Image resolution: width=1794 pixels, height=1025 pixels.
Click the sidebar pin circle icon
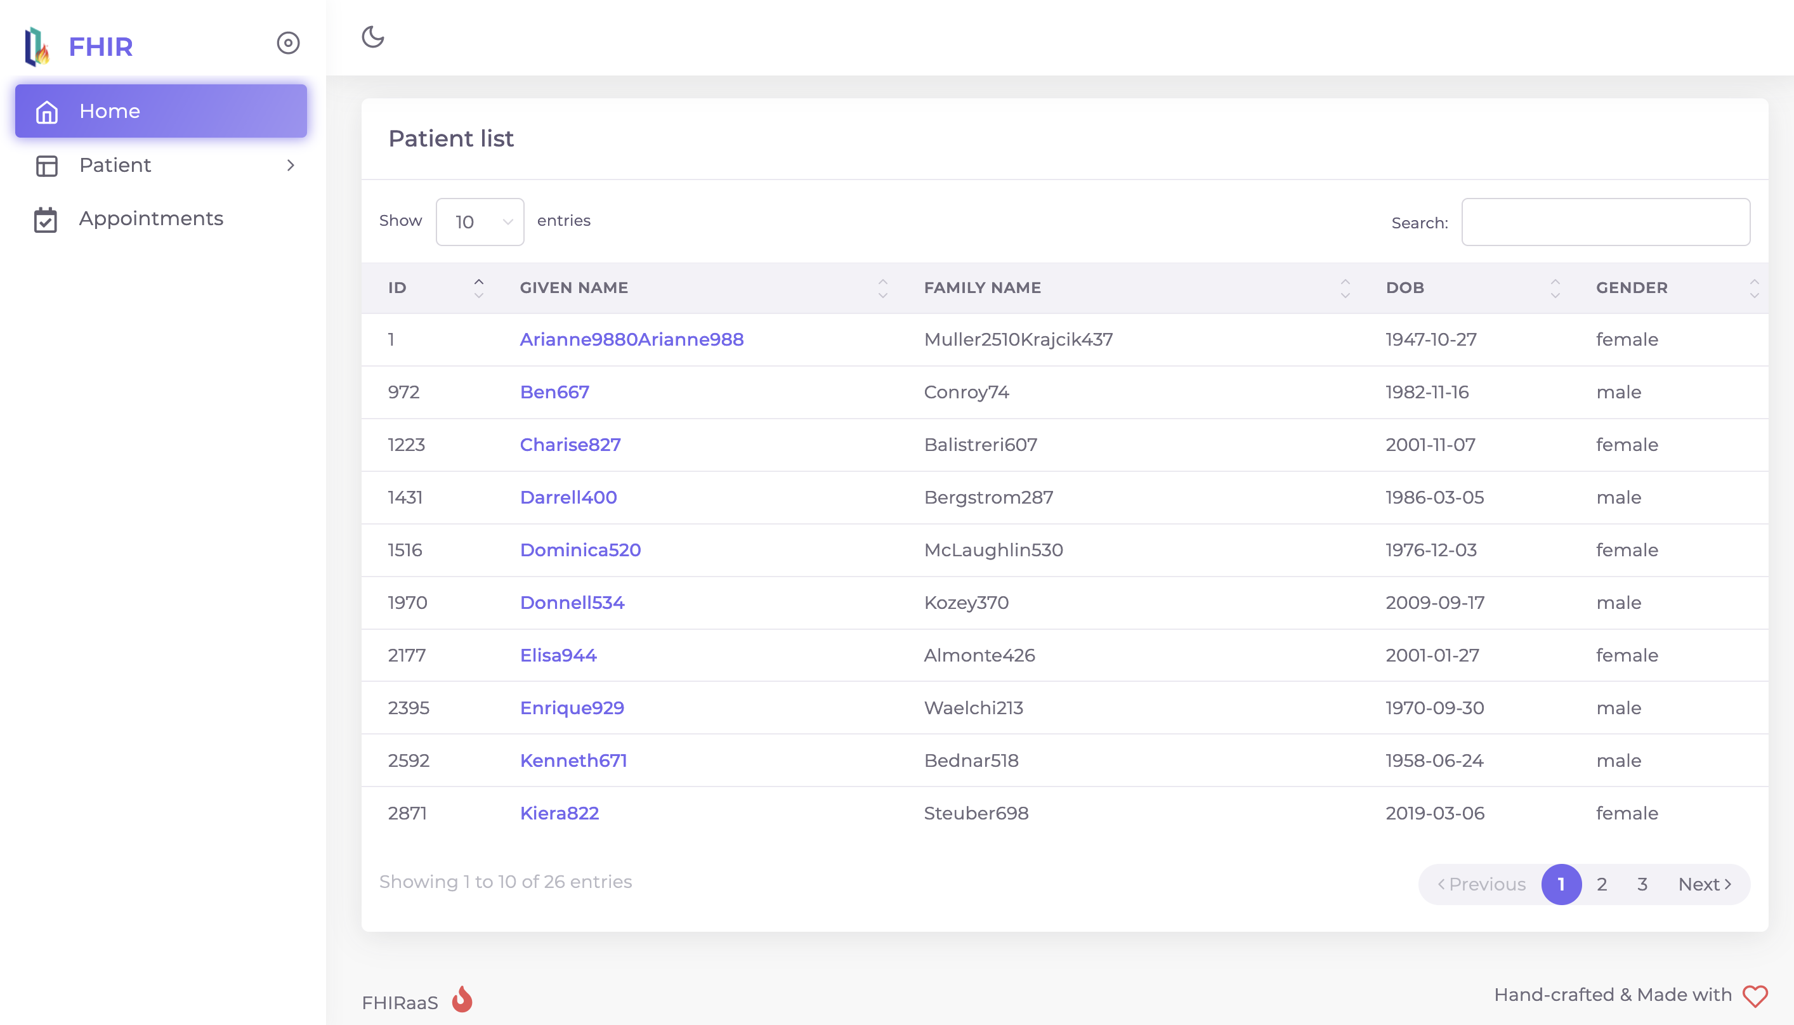tap(288, 43)
